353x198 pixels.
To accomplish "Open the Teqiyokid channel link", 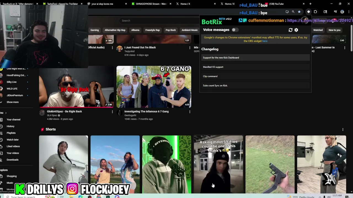I will [129, 51].
